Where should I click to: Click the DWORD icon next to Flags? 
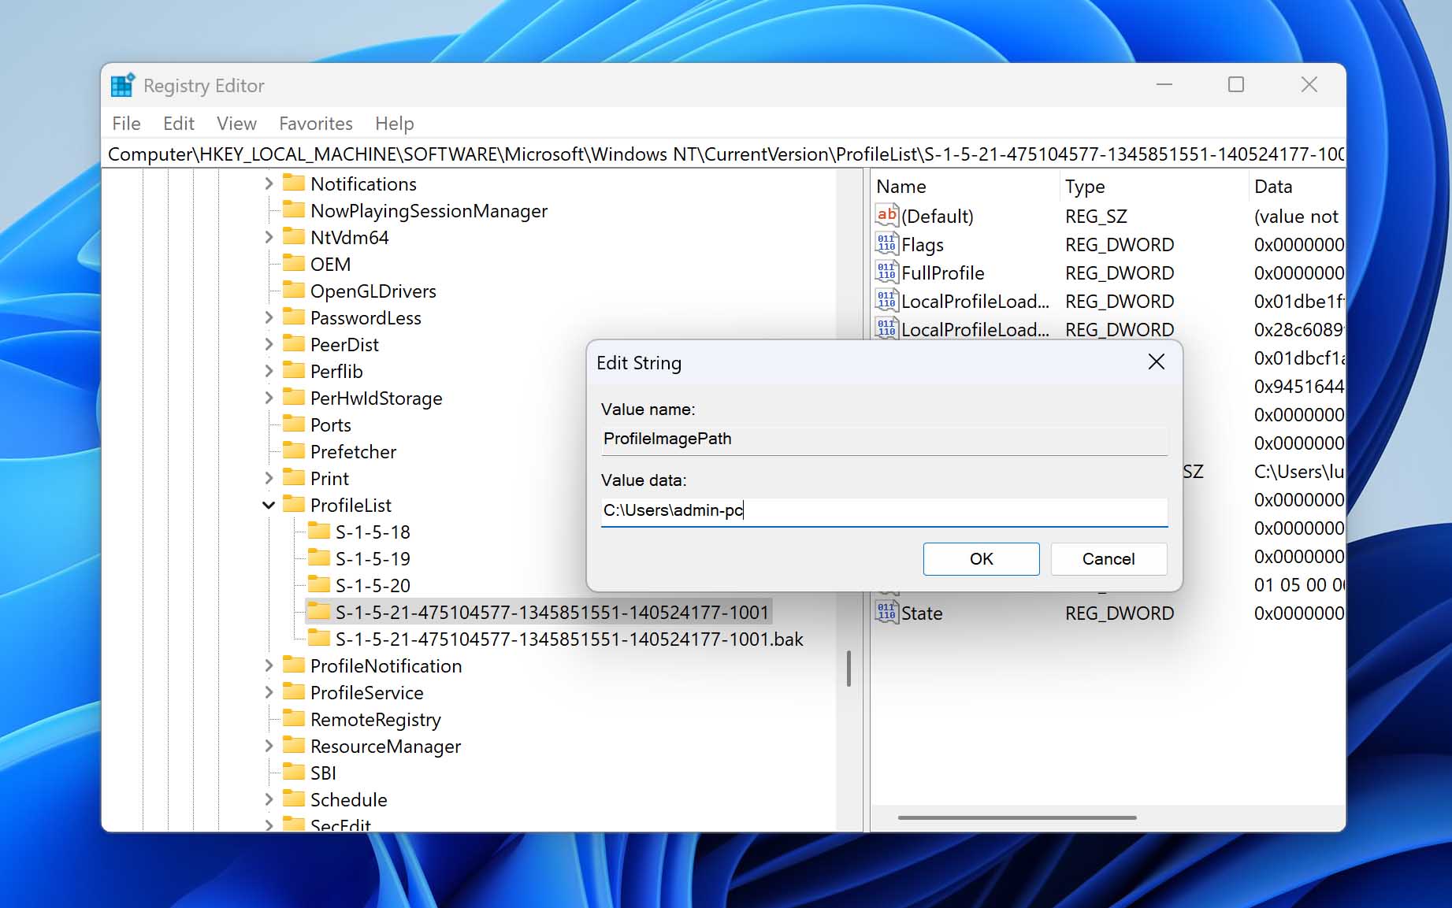(x=887, y=243)
